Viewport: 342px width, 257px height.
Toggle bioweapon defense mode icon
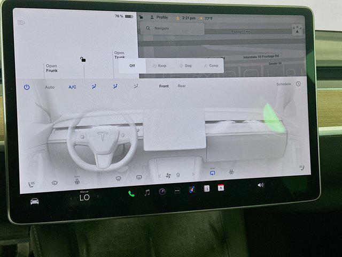point(231,172)
